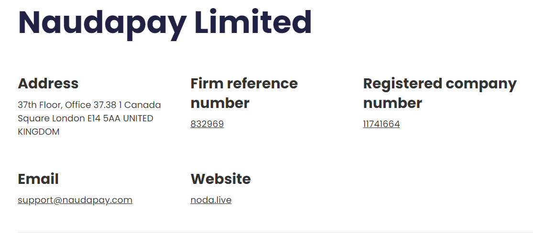Click the word "Limited" in the page title
Image resolution: width=533 pixels, height=246 pixels.
[253, 23]
